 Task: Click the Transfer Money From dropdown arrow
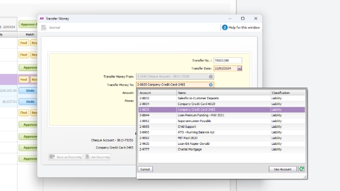tap(211, 76)
